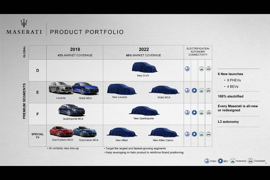Click the BEV icon in the F row
The image size is (270, 180).
[194, 112]
